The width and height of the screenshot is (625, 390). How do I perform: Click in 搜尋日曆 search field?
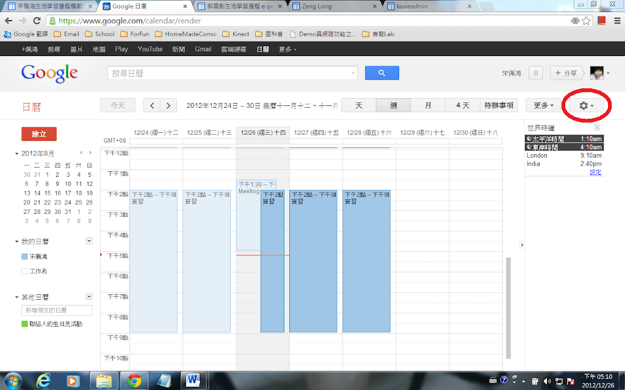pyautogui.click(x=229, y=73)
